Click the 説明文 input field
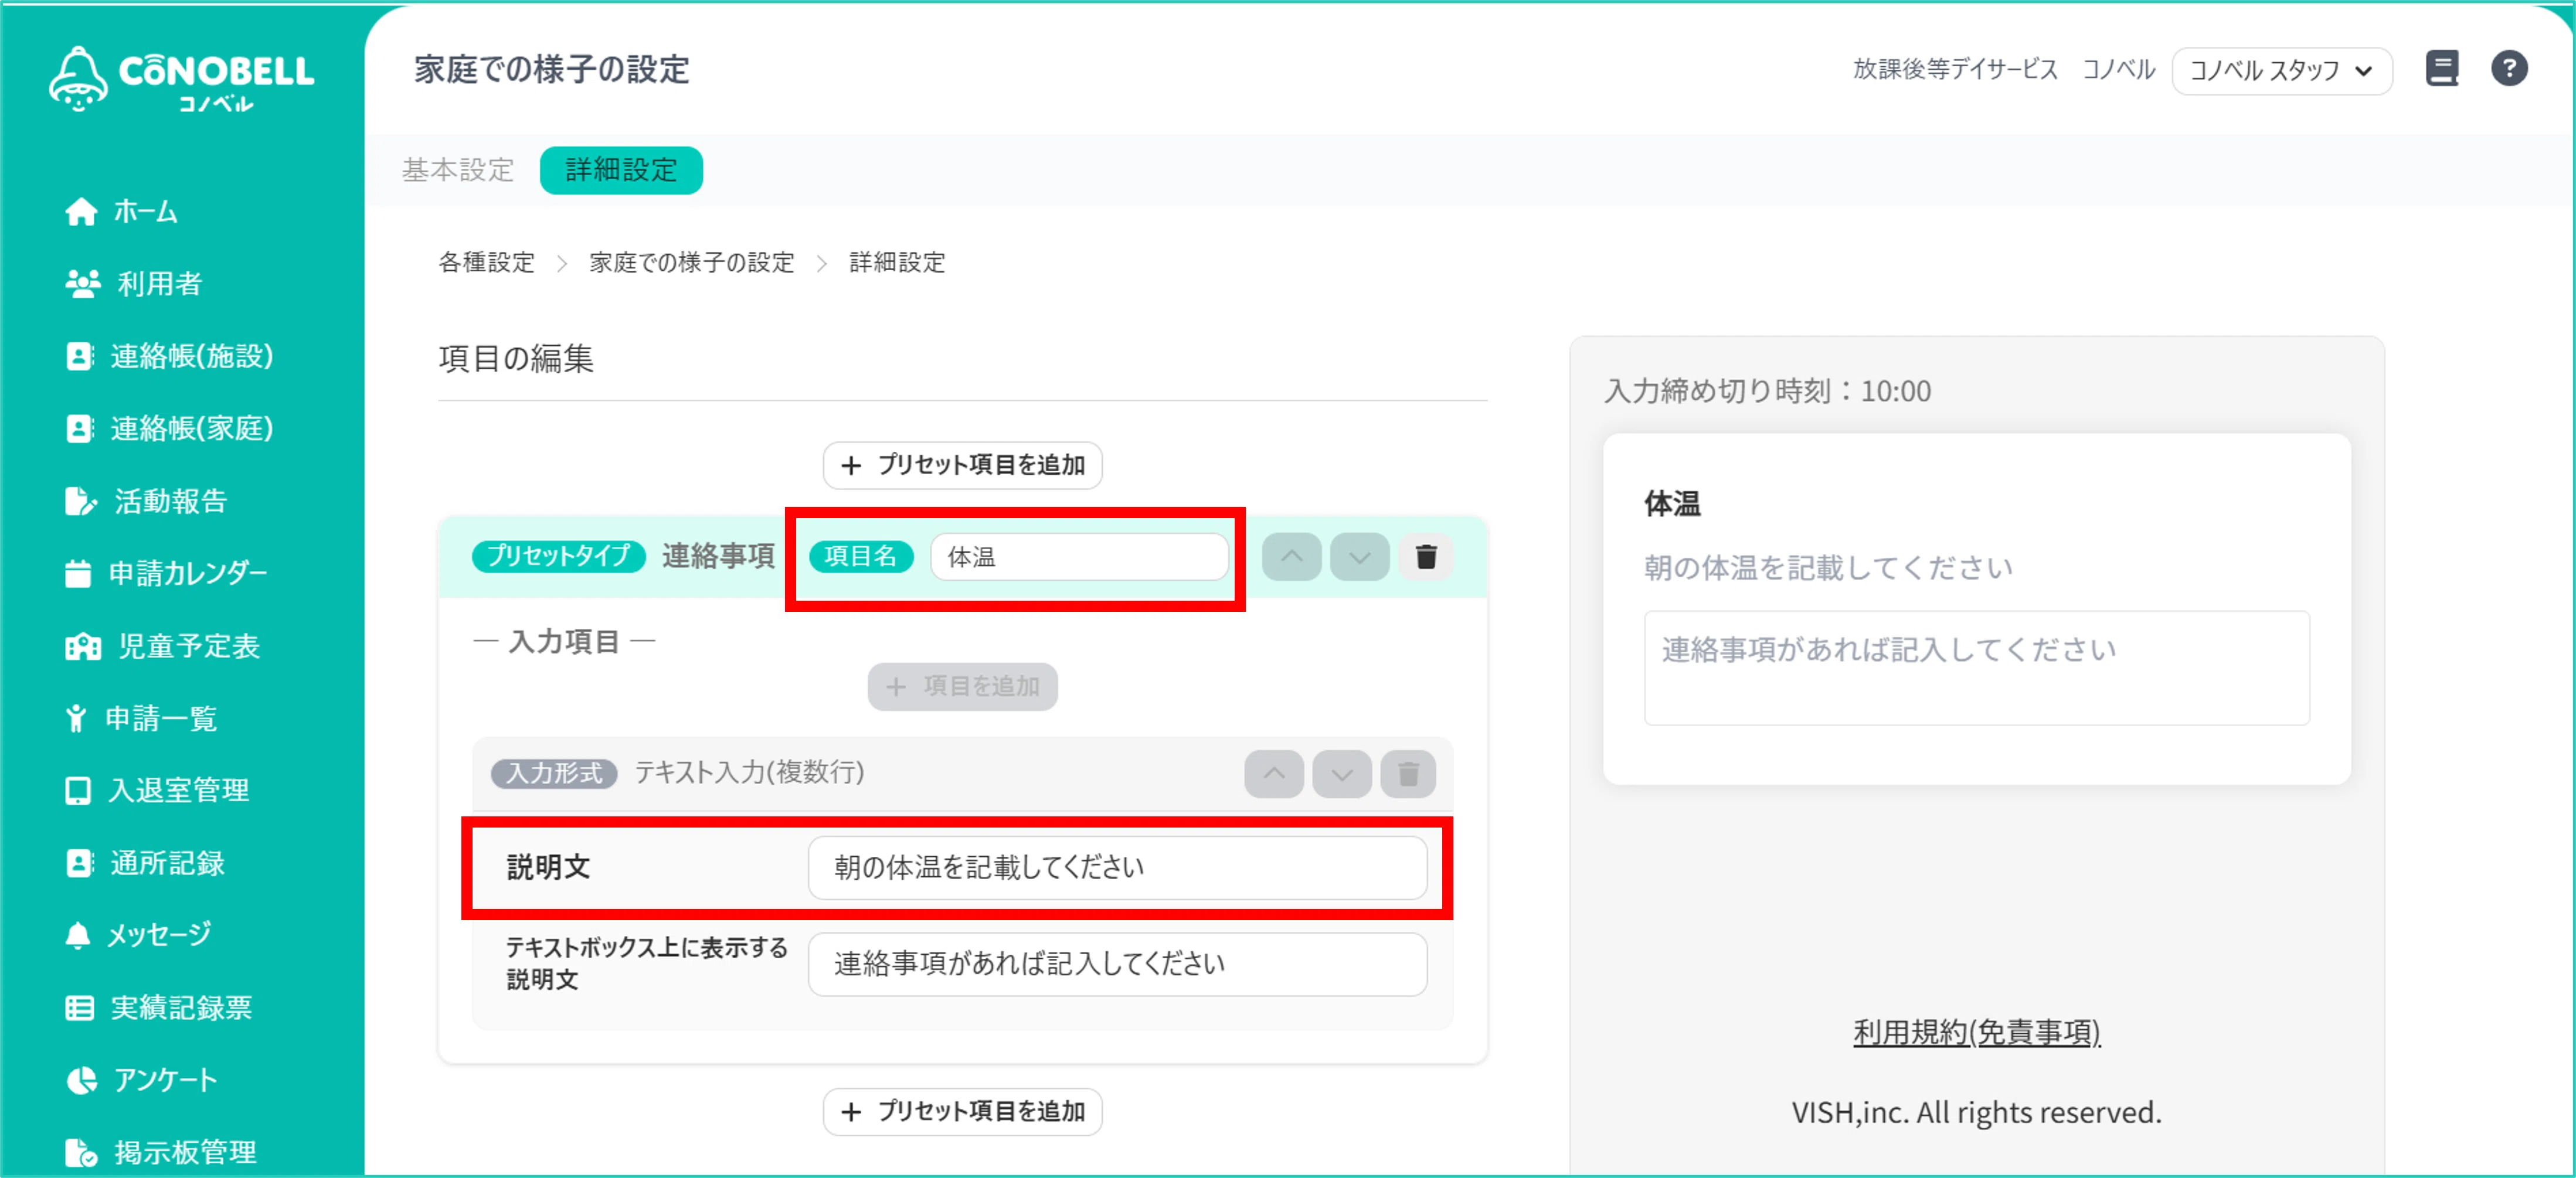 click(1117, 867)
